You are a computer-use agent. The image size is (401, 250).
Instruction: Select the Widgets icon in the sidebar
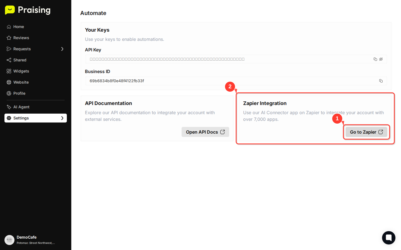click(9, 71)
